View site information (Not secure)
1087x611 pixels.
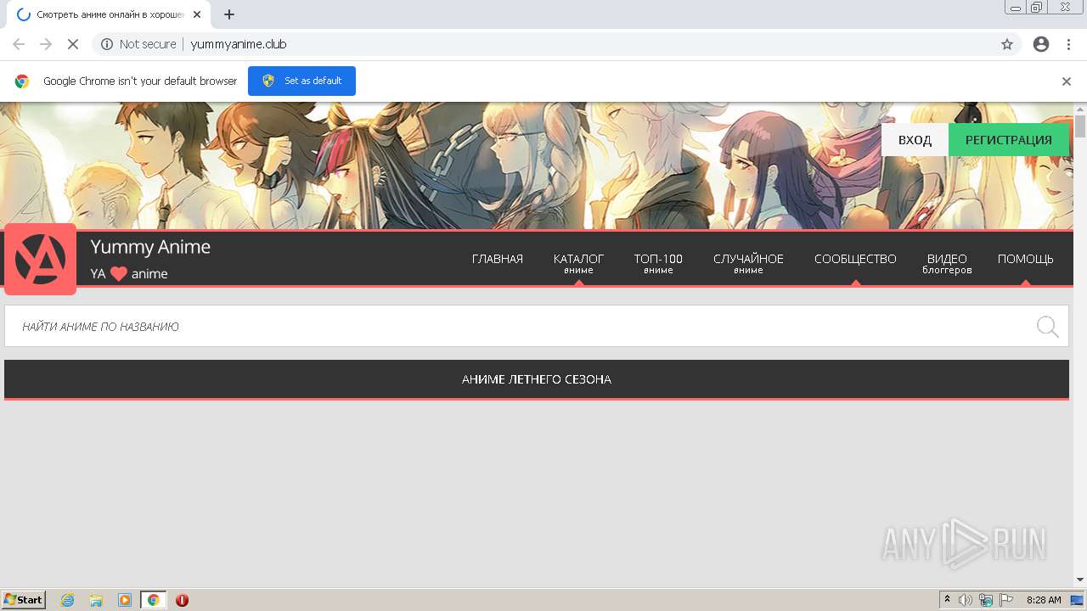click(138, 44)
